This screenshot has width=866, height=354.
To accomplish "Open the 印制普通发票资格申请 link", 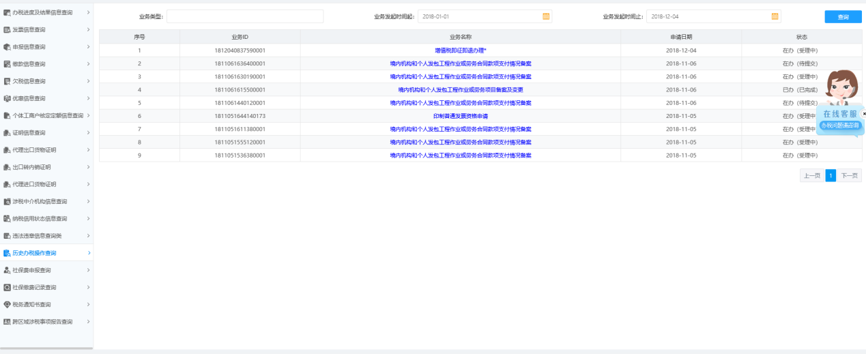I will coord(460,116).
